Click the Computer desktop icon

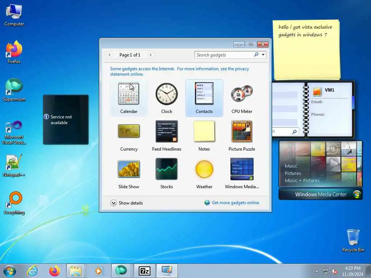(x=14, y=15)
